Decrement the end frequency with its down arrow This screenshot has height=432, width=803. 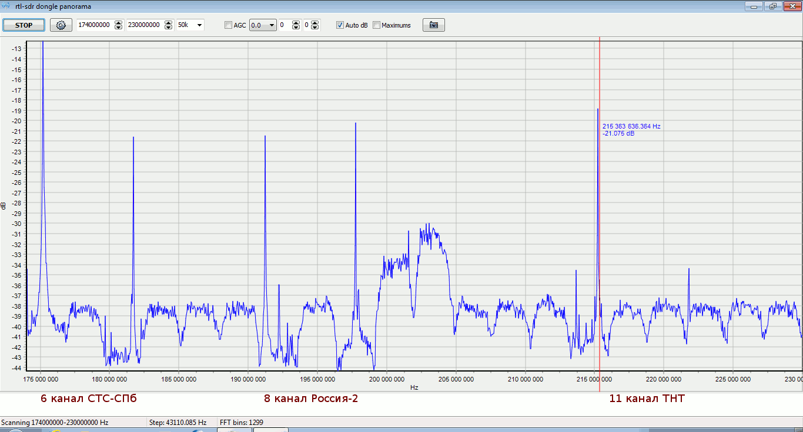(169, 28)
